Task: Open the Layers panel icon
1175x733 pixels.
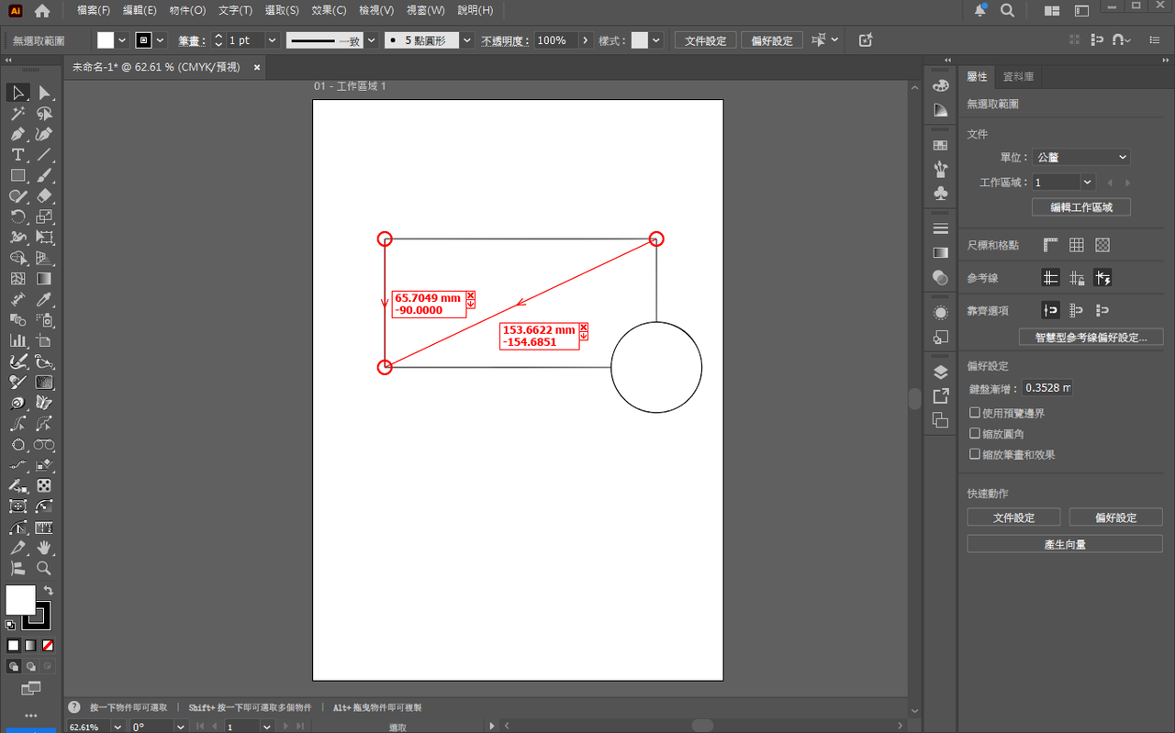Action: (940, 372)
